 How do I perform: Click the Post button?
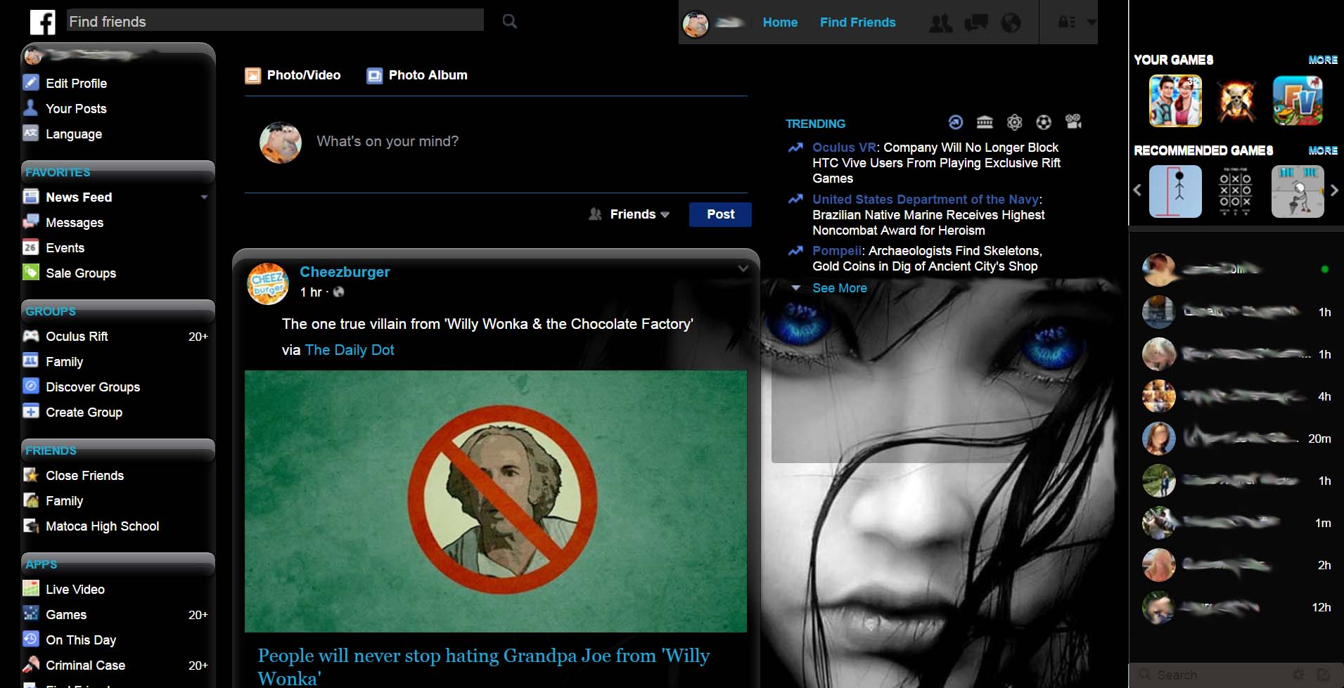tap(719, 214)
